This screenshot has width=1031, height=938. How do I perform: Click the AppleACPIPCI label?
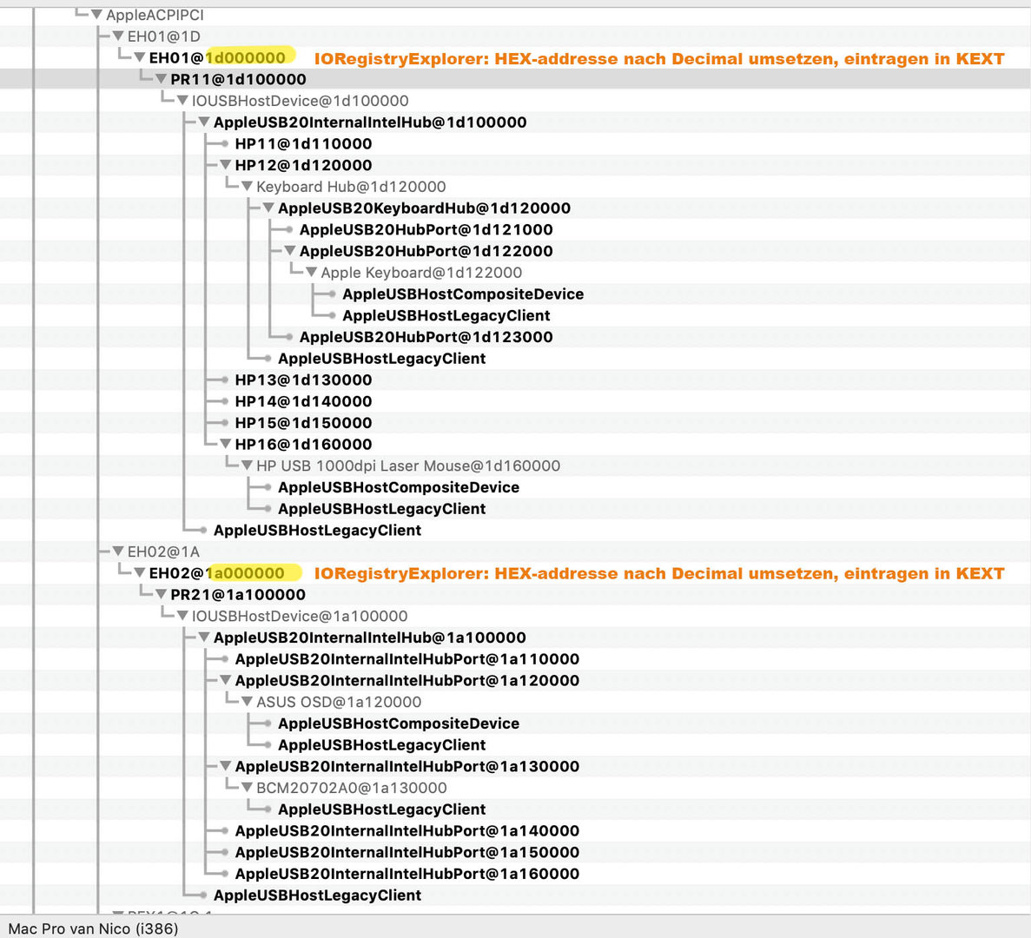(x=155, y=15)
